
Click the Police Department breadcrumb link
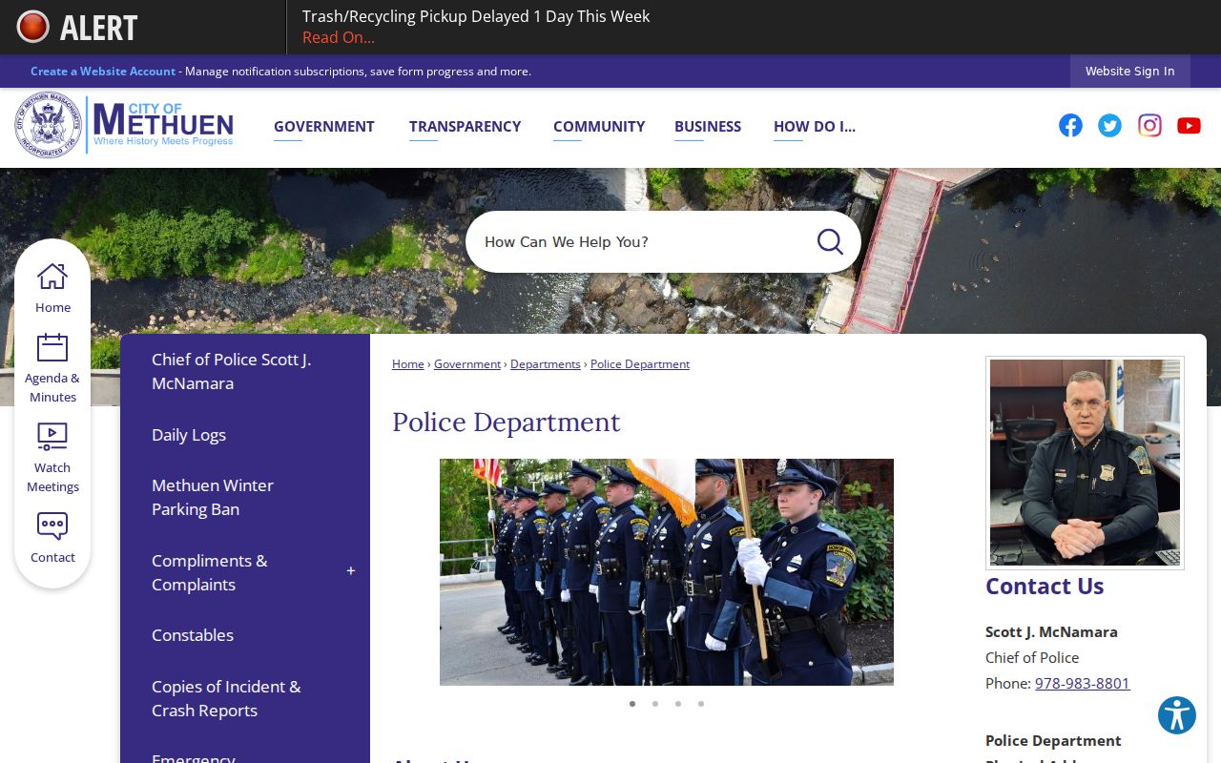coord(640,364)
